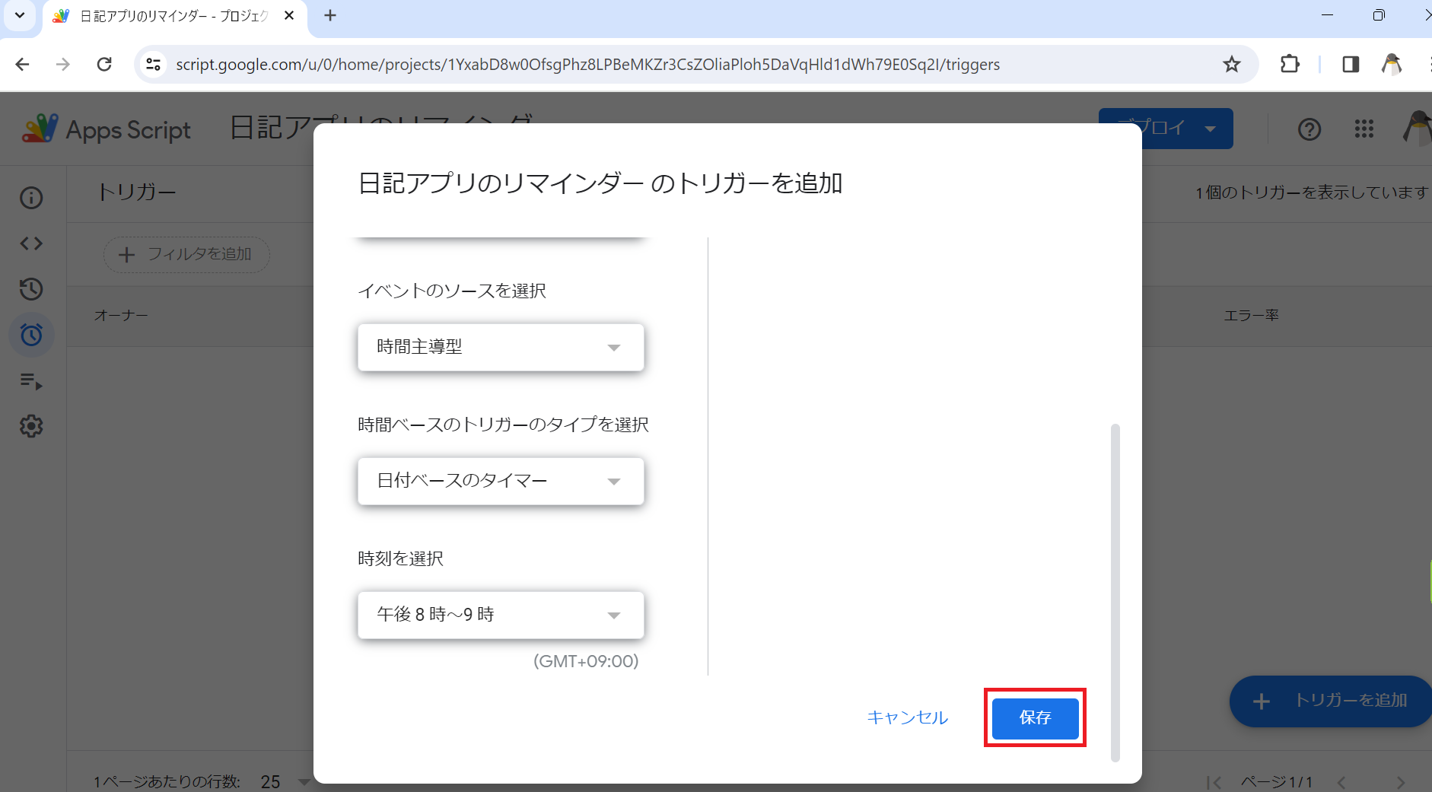Click the site information icon in address bar

click(x=154, y=65)
